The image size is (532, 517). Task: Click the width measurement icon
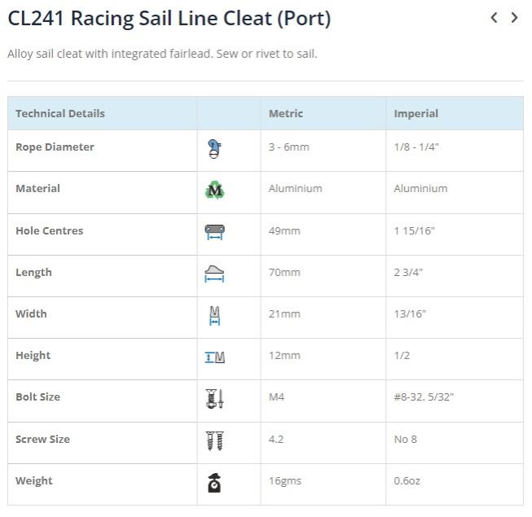click(x=214, y=315)
